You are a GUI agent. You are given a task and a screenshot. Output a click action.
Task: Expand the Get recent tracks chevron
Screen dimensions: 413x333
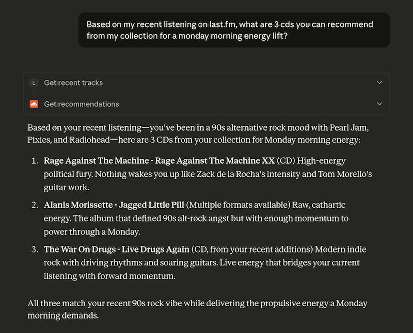(x=379, y=82)
